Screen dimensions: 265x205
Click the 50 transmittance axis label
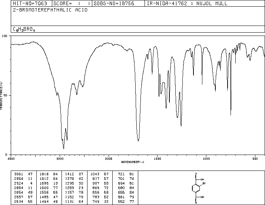point(6,95)
